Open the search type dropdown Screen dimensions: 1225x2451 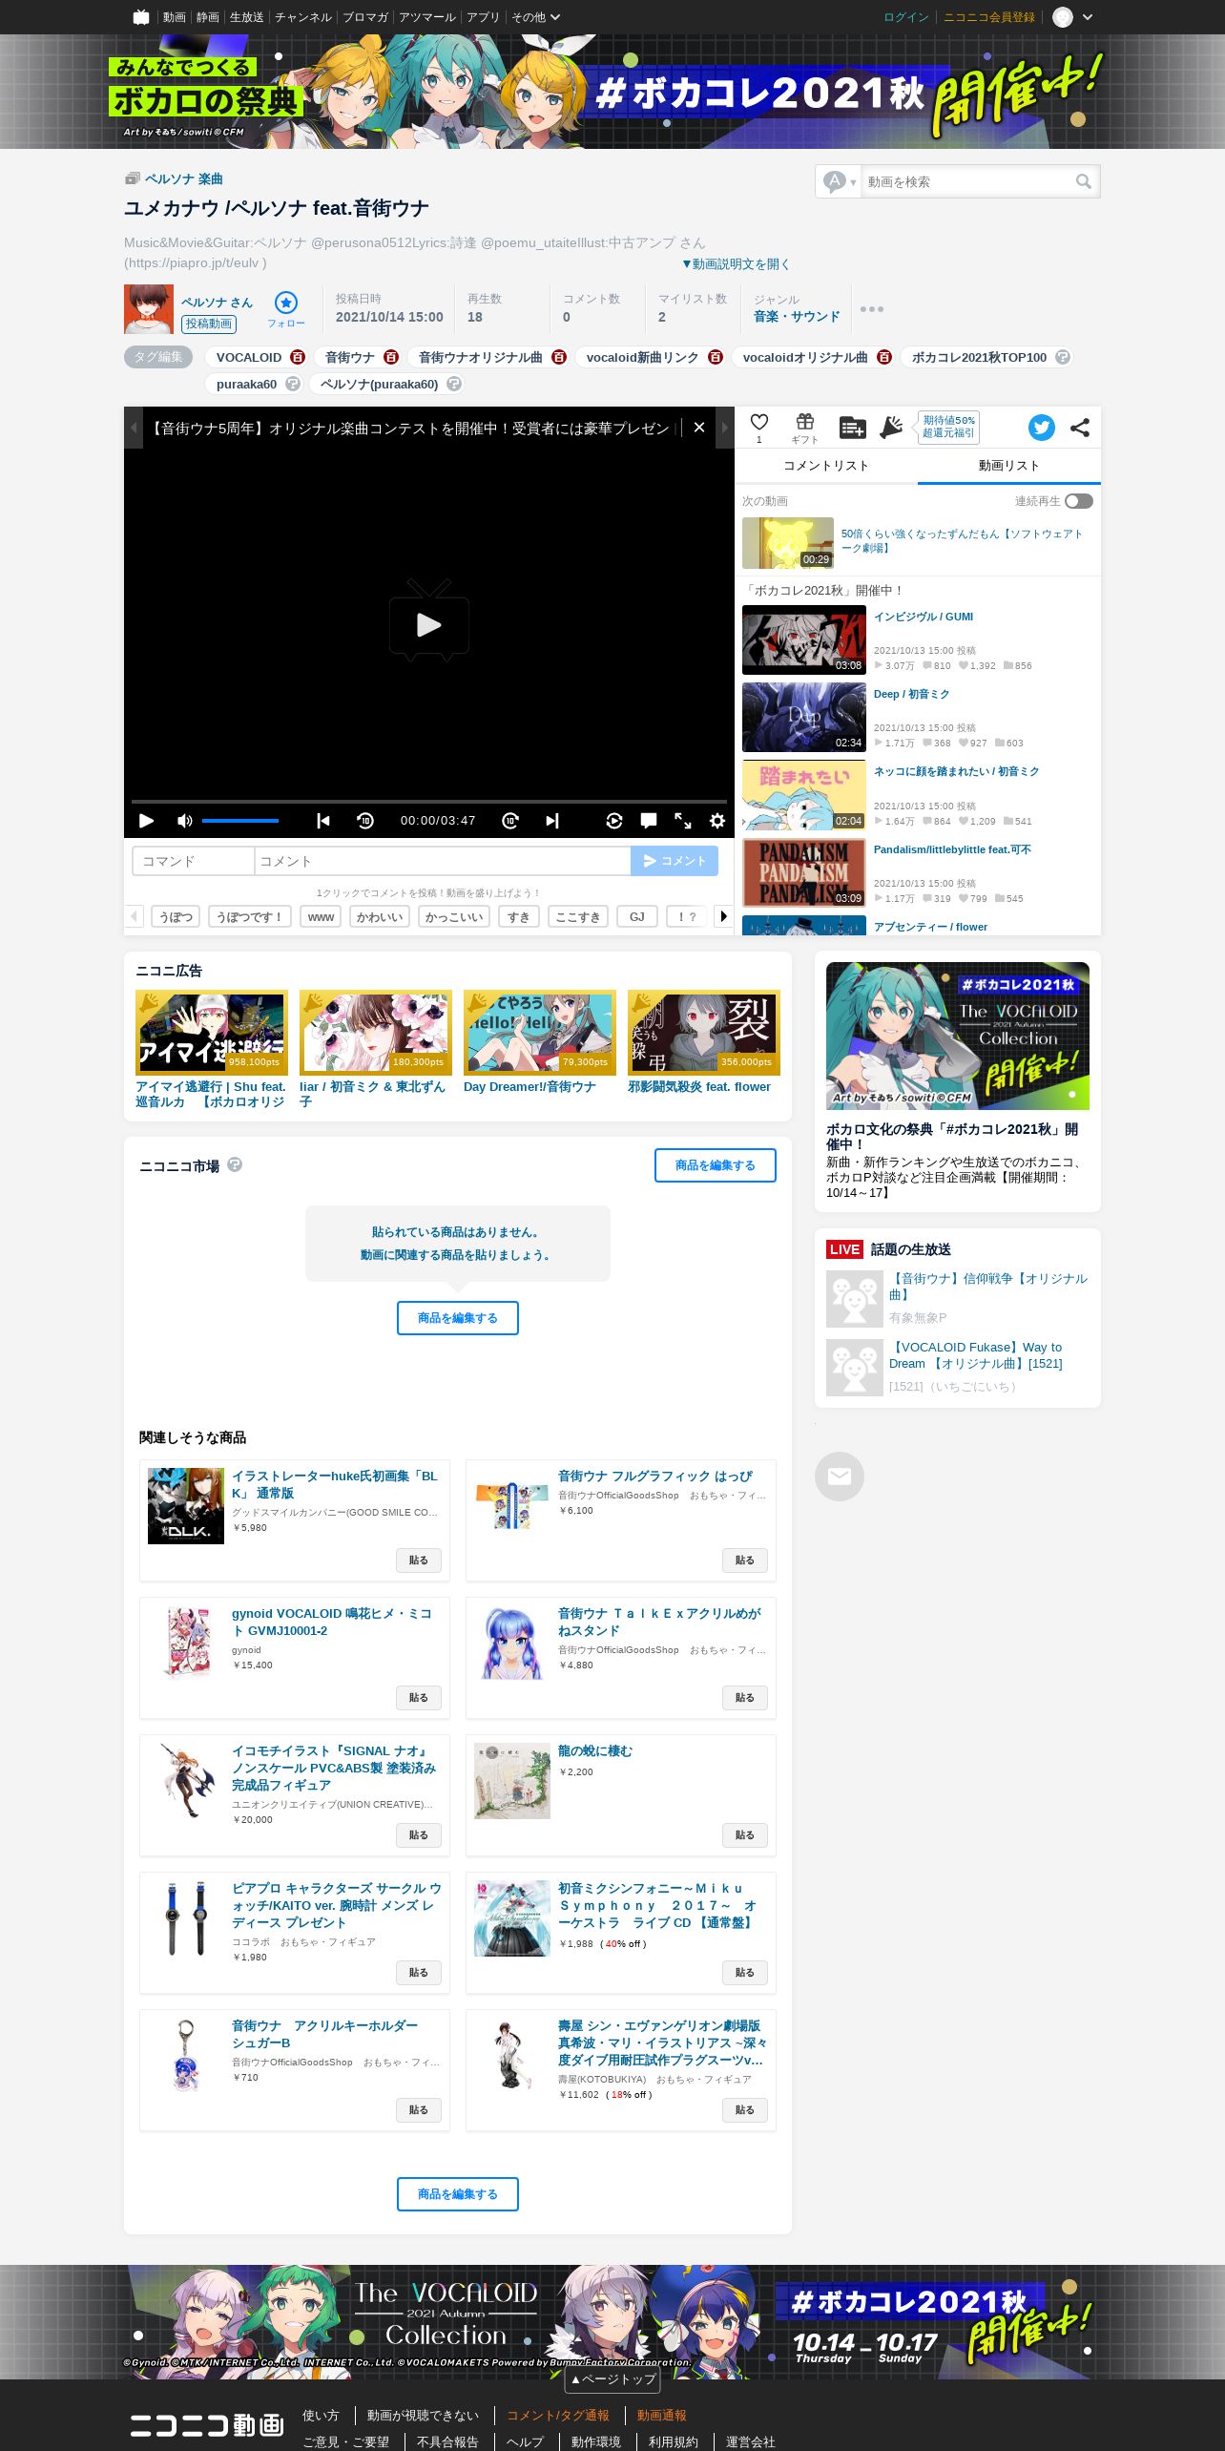840,181
